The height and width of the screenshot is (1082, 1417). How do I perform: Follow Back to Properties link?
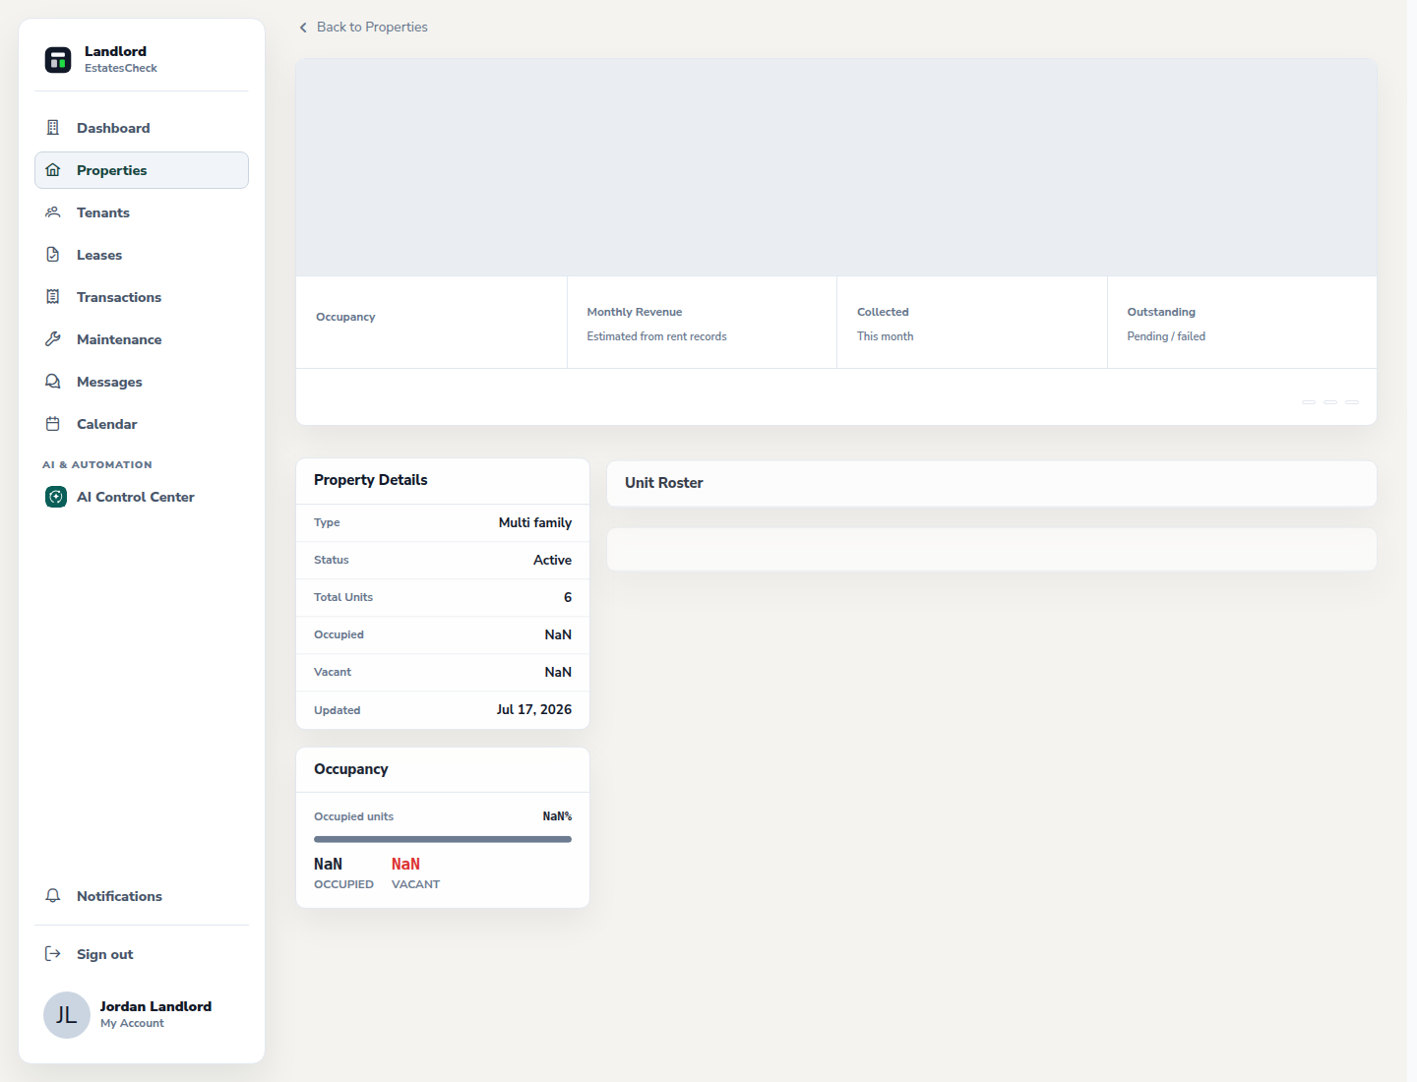coord(363,28)
